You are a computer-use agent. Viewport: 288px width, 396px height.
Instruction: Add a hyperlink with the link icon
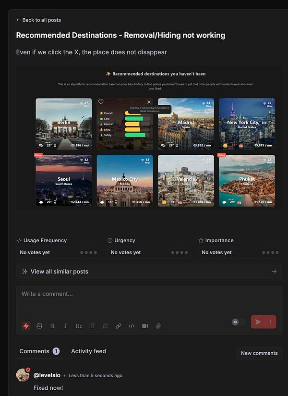118,326
